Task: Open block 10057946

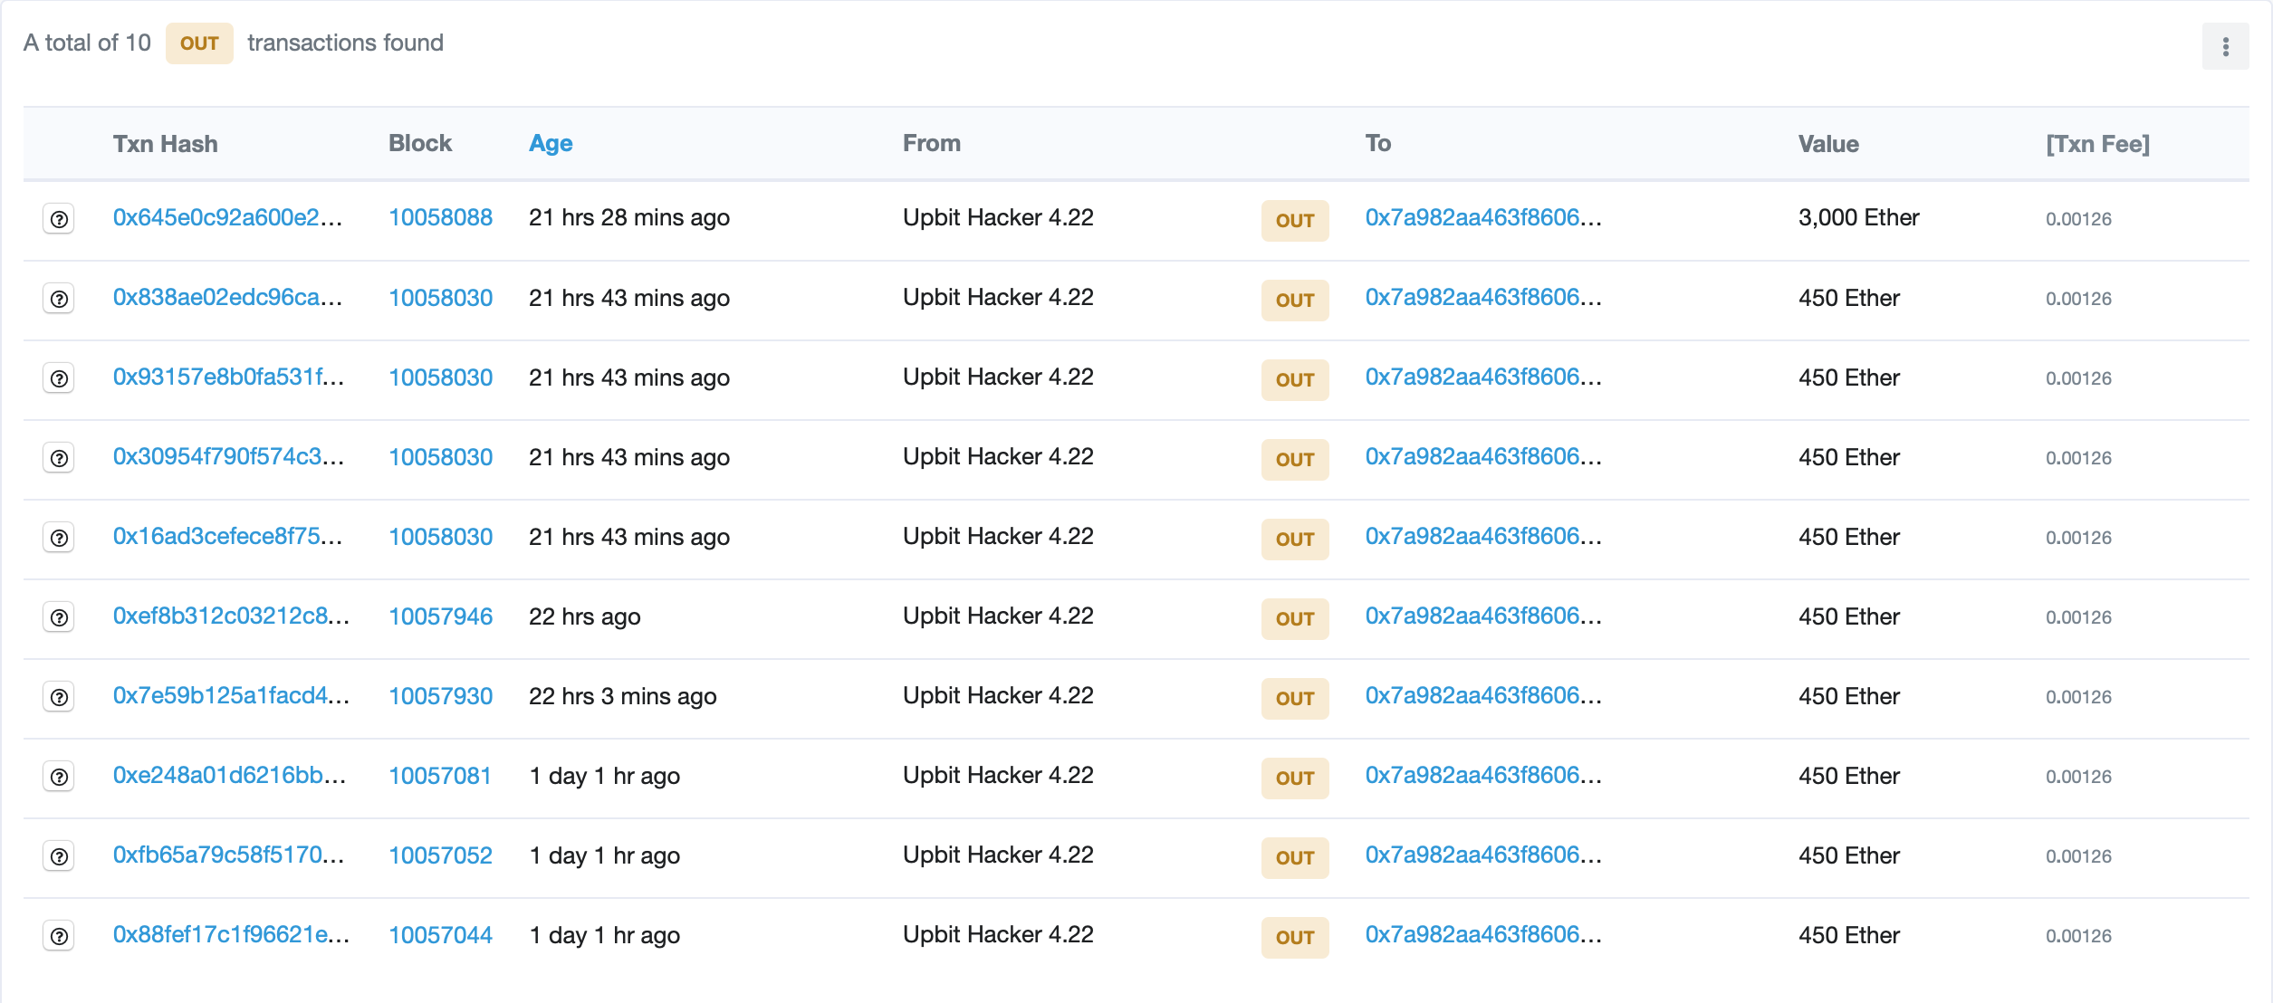Action: [440, 616]
